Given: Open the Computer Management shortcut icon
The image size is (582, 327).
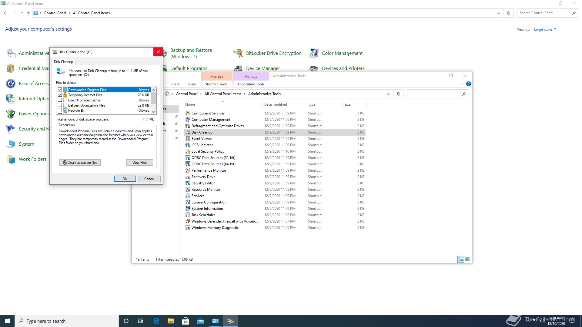Looking at the screenshot, I should coord(188,119).
